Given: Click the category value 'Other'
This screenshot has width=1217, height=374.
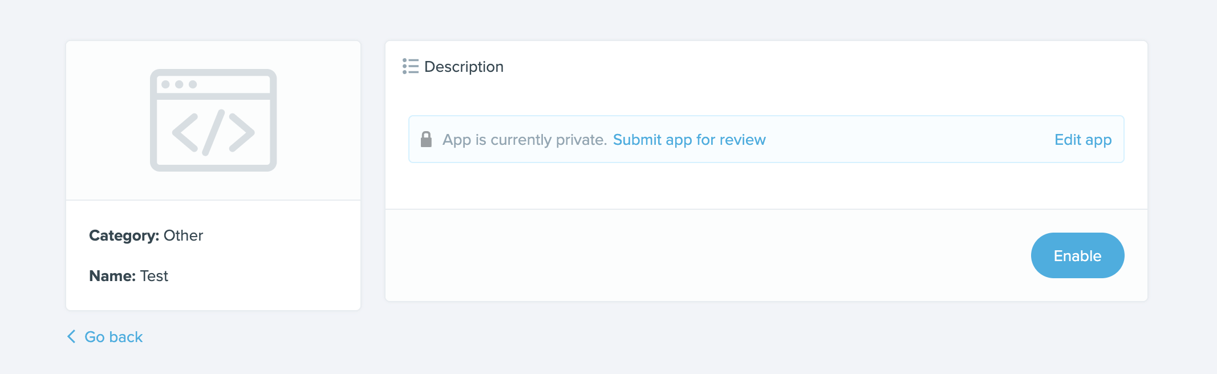Looking at the screenshot, I should click(183, 235).
